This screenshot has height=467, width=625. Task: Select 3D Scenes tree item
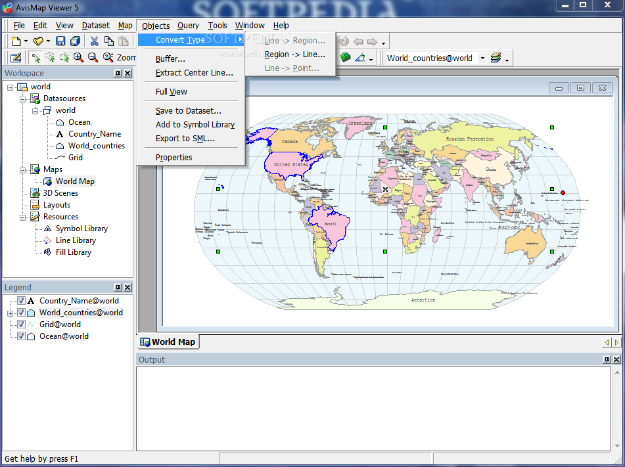pyautogui.click(x=60, y=193)
